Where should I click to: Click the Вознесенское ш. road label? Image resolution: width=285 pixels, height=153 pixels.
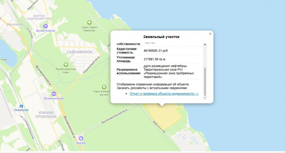(x=43, y=76)
